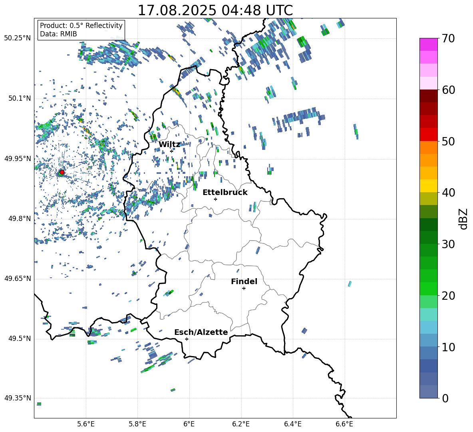473x432 pixels.
Task: Click the 5.6°E longitude label
Action: click(86, 424)
